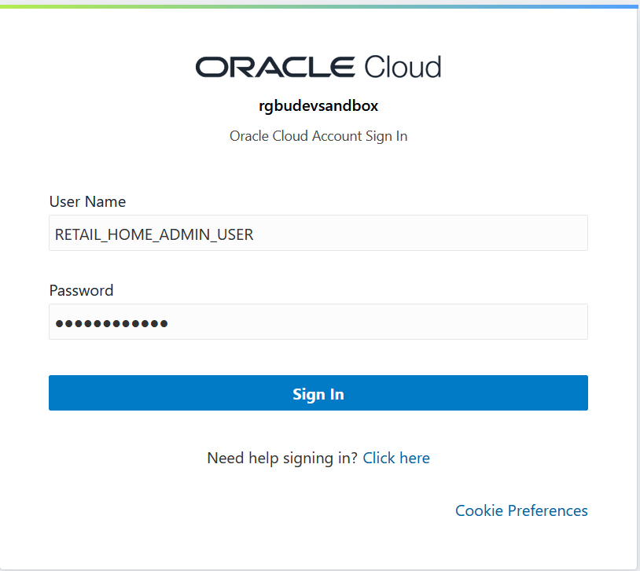Click inside the User Name field
The height and width of the screenshot is (571, 640).
tap(318, 233)
